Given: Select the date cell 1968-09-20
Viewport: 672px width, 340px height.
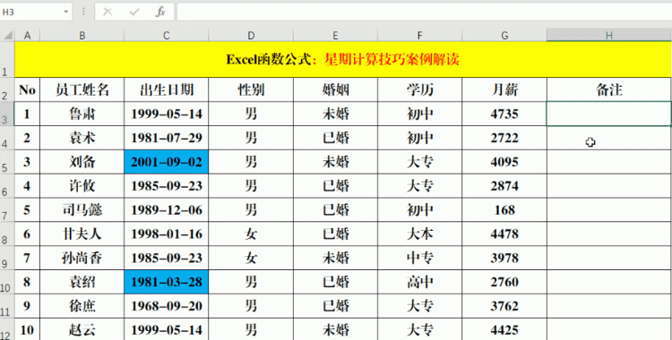Looking at the screenshot, I should [167, 306].
